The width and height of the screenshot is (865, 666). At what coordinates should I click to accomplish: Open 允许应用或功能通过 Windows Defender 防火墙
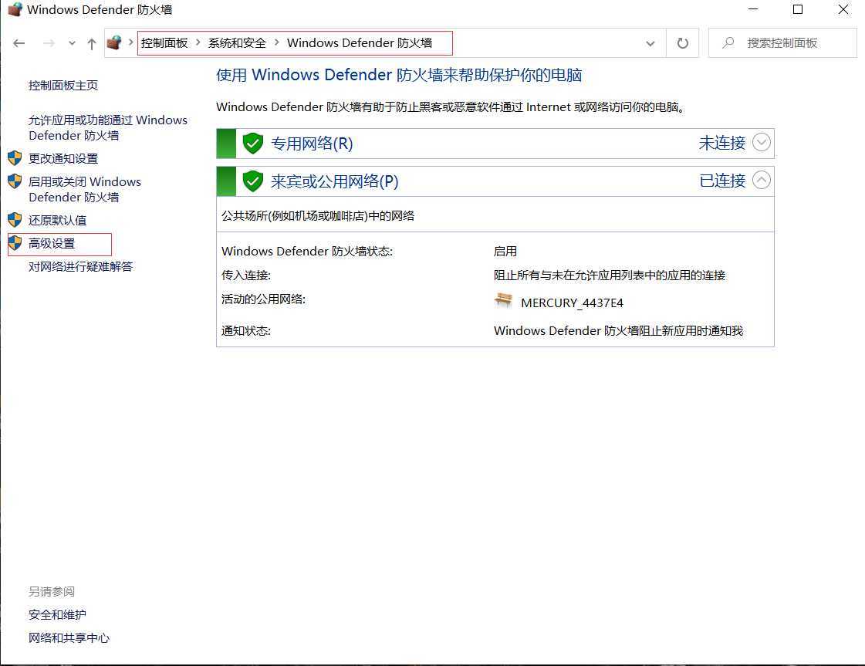[x=107, y=127]
